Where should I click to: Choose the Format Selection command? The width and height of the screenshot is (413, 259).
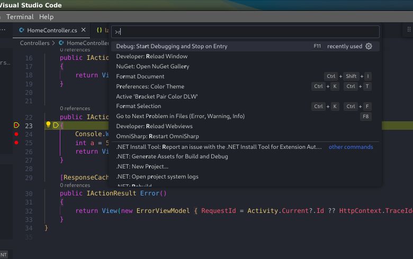point(245,106)
